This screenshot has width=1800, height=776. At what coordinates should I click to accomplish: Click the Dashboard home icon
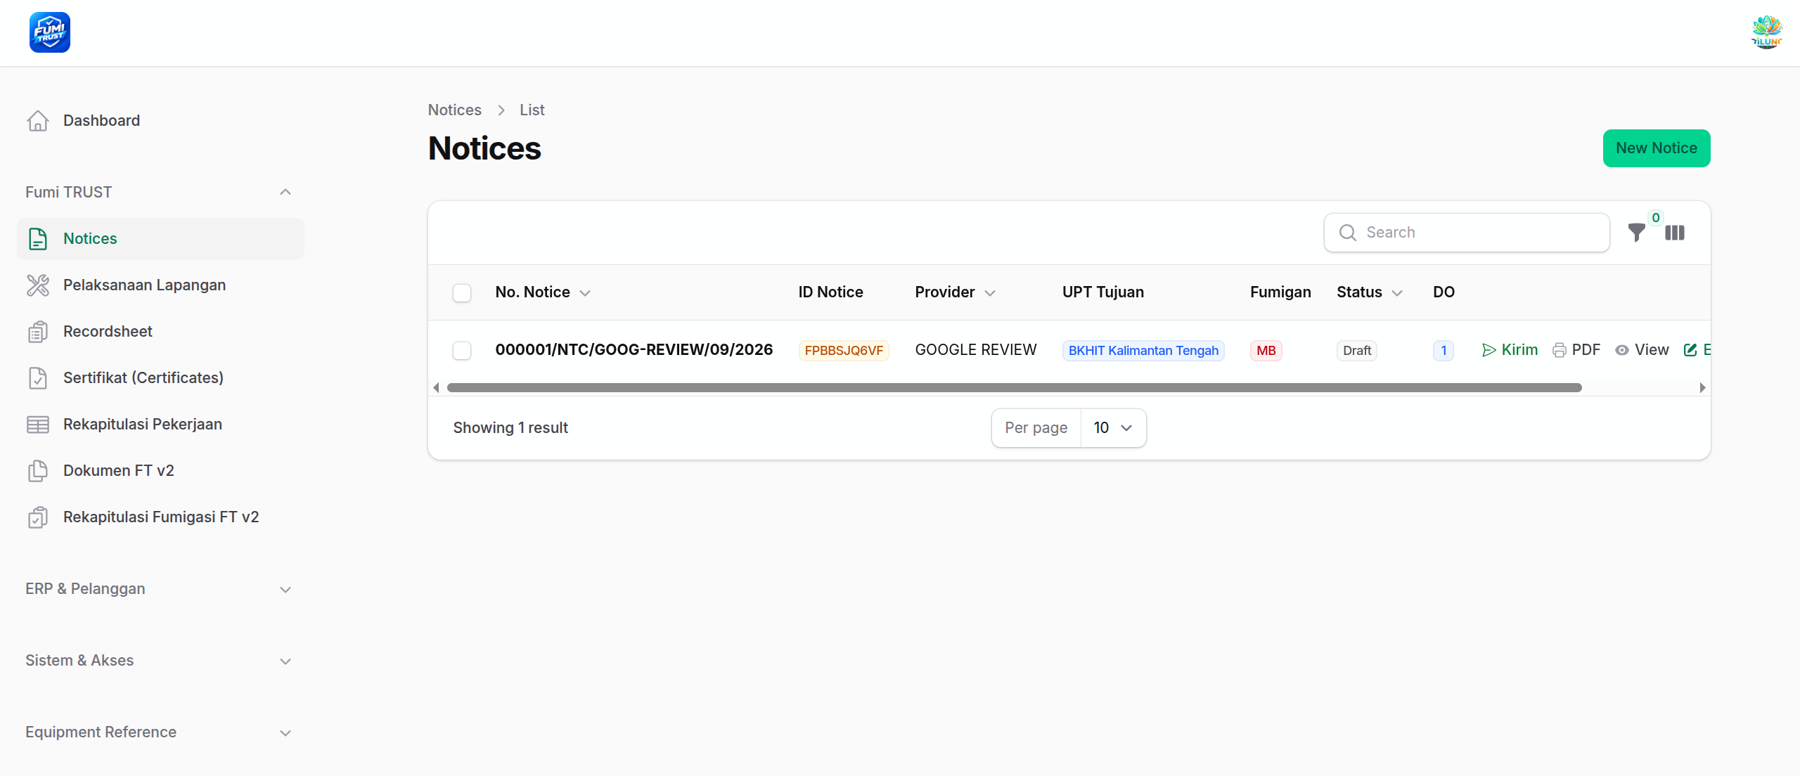point(38,121)
